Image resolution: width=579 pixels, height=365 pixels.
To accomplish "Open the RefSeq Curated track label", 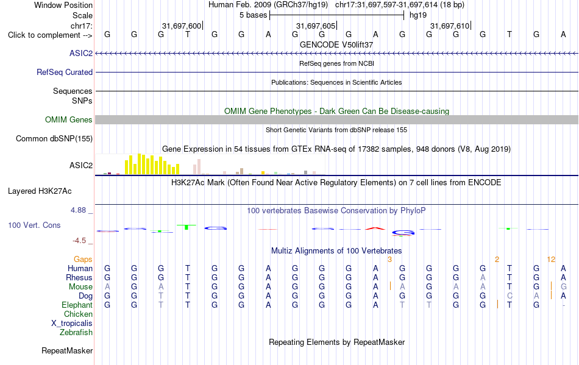I will point(65,72).
